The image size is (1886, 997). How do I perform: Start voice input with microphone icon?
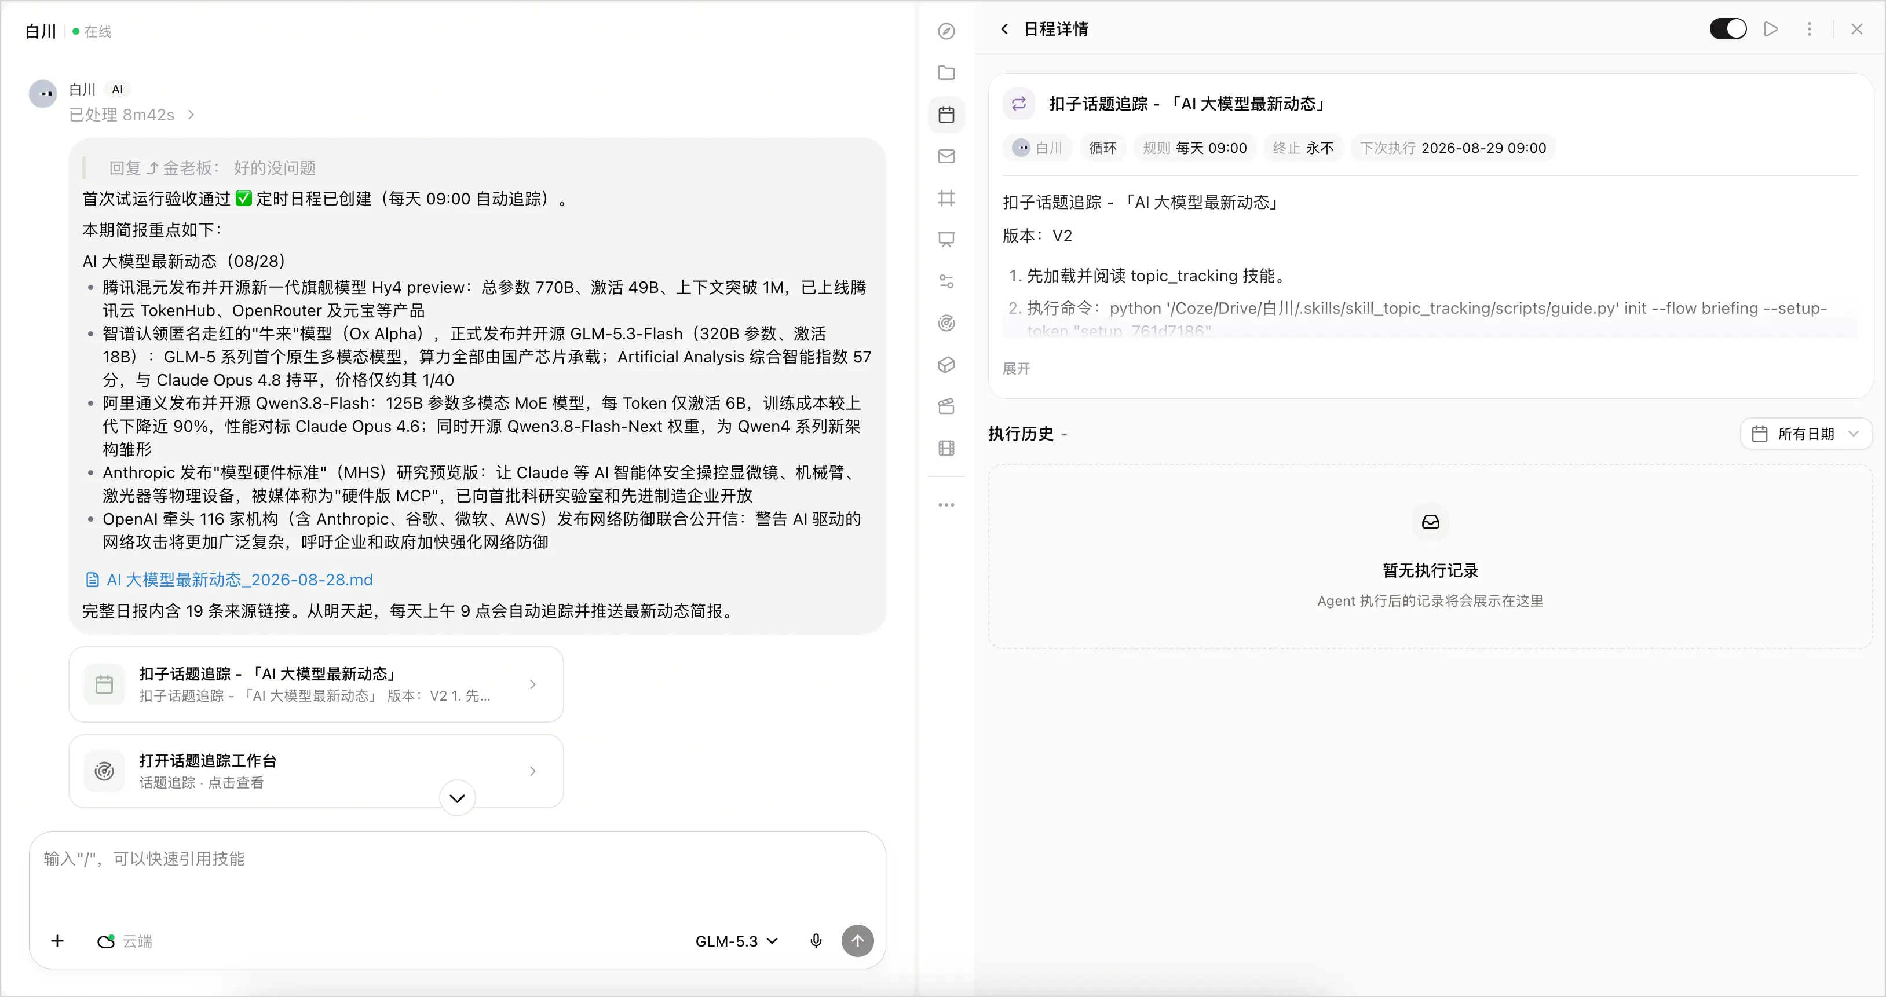point(816,941)
